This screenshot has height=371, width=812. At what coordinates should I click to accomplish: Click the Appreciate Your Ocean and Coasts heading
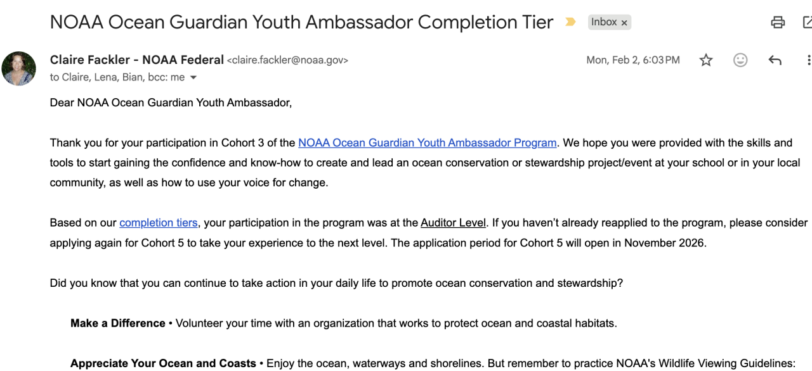(163, 363)
